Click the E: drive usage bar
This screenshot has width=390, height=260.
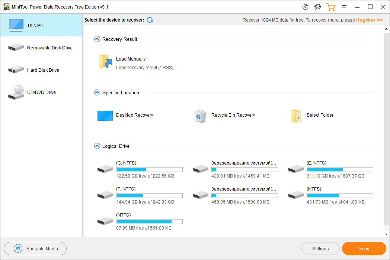(x=340, y=170)
